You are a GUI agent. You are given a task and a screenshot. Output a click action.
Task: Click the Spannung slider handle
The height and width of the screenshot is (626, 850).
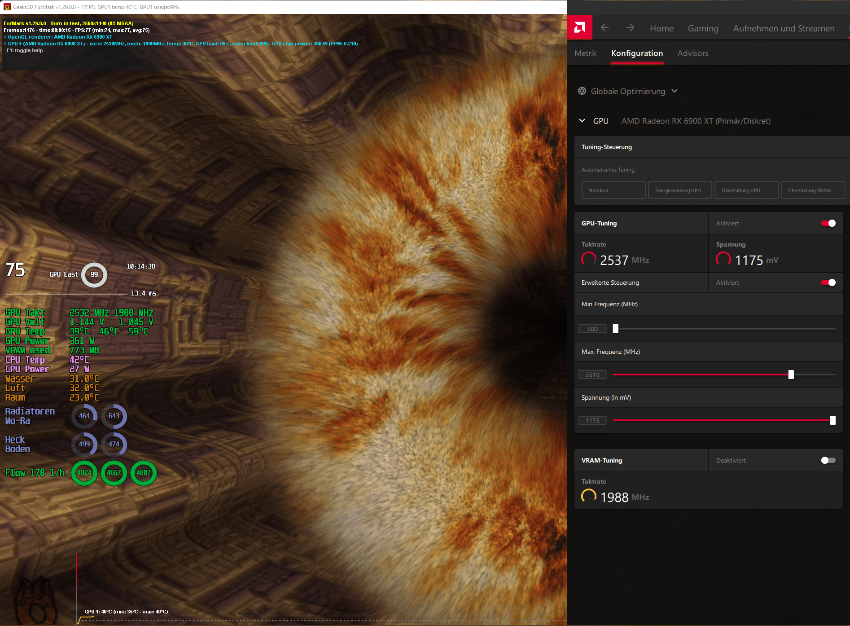click(x=833, y=420)
